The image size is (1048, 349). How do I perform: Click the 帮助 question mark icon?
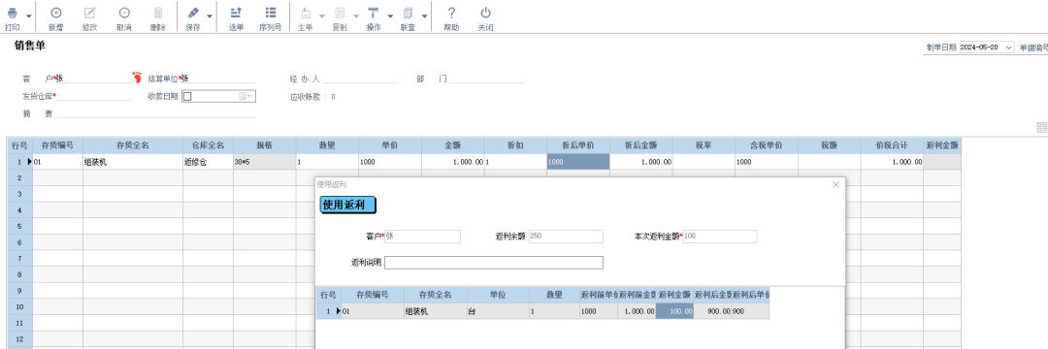pyautogui.click(x=452, y=13)
